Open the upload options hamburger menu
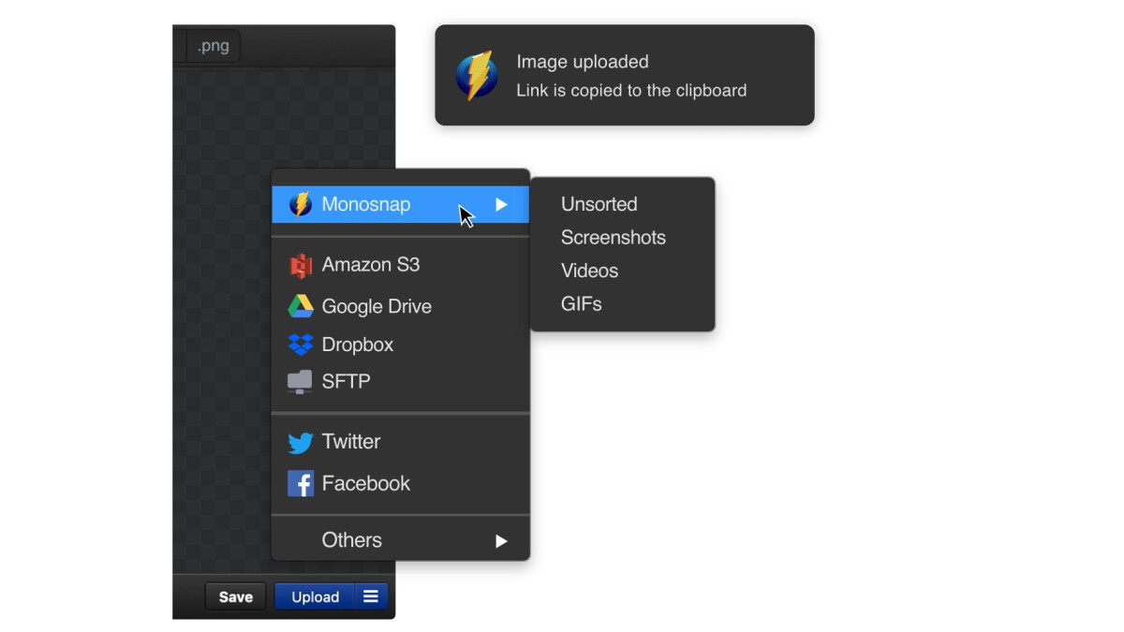Screen dimensions: 1124x632 coord(371,596)
